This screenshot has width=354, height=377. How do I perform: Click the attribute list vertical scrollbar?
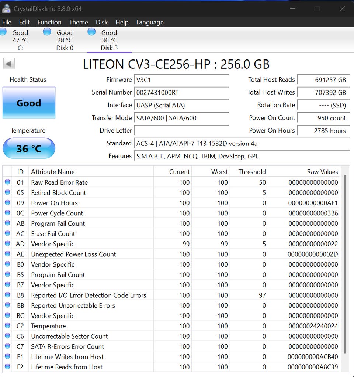345,264
